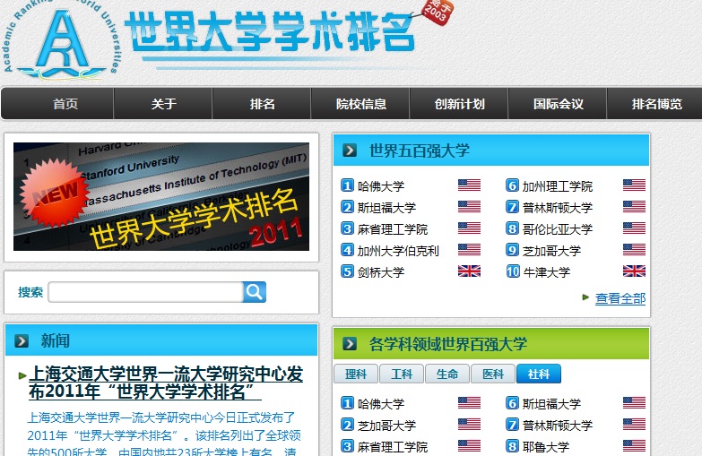Viewport: 702px width, 456px height.
Task: Switch to the 生命 tab
Action: [447, 374]
